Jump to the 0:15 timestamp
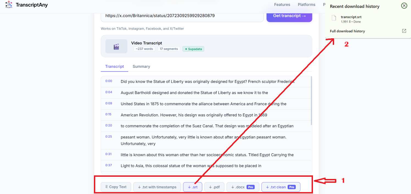 [x=108, y=114]
